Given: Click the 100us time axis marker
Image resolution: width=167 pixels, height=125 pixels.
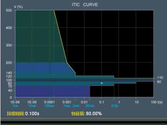Looking at the screenshot, I should (49, 106).
